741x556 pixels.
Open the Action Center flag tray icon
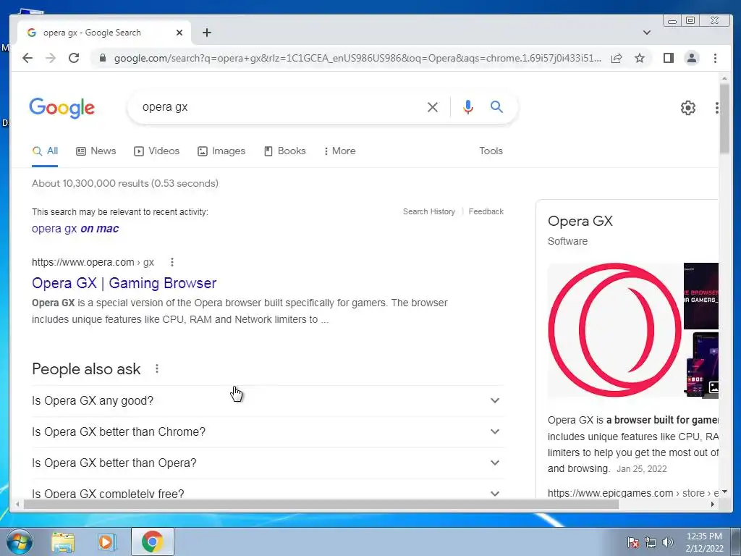coord(633,542)
